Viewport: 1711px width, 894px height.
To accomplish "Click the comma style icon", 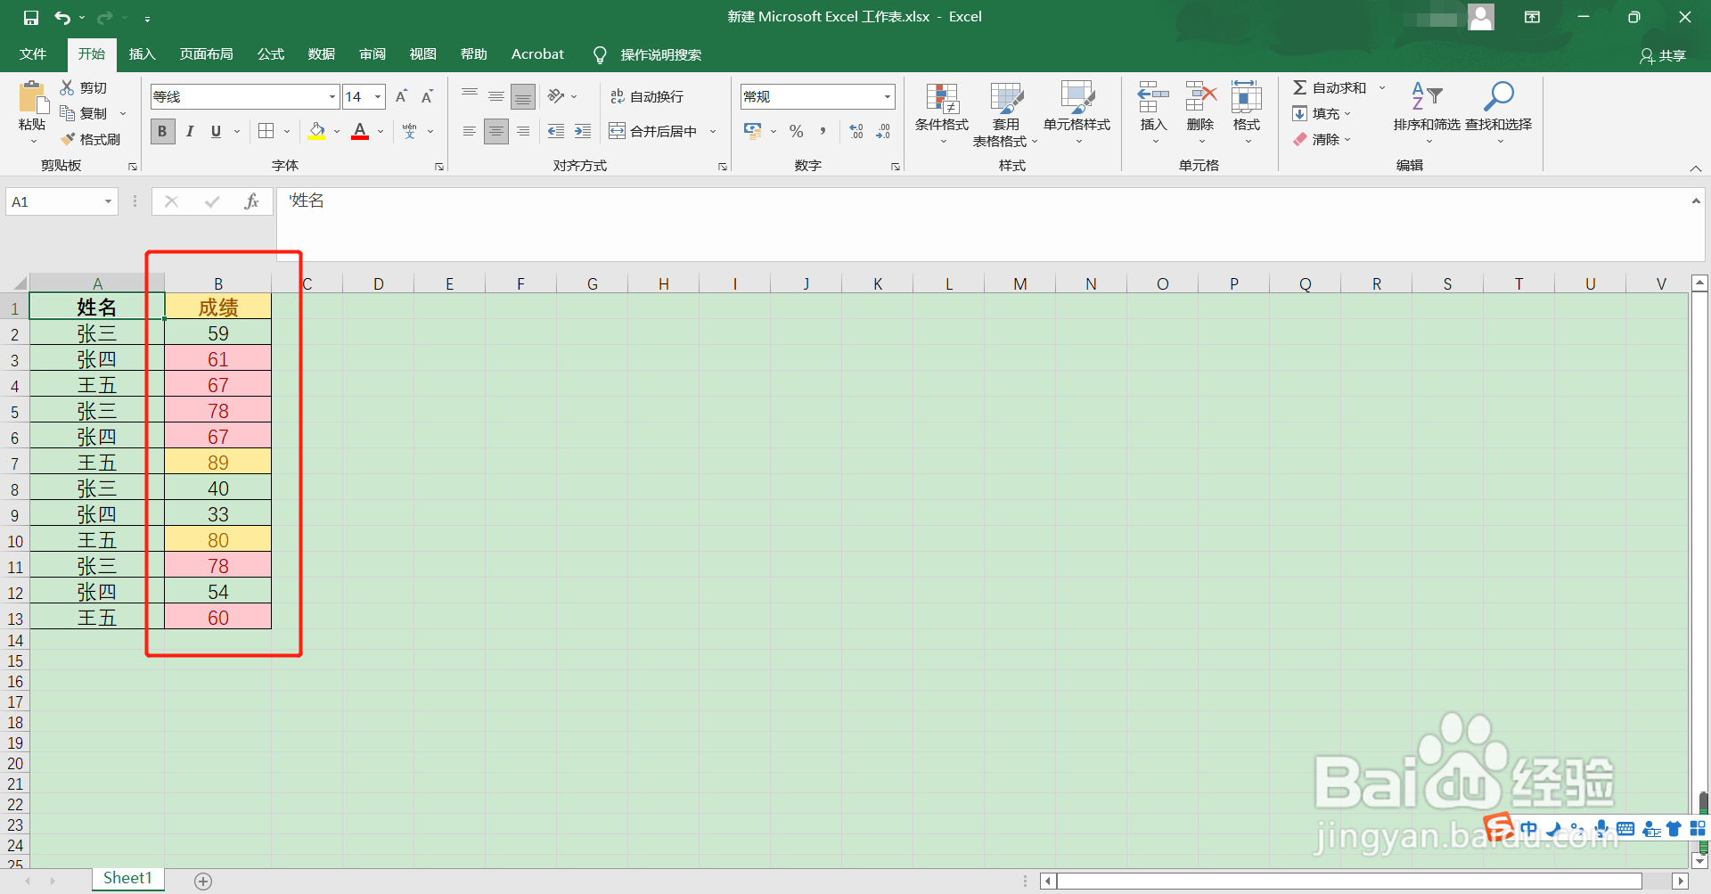I will (823, 131).
